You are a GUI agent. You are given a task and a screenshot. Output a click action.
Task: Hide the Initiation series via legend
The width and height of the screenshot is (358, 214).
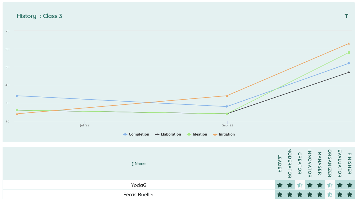224,134
